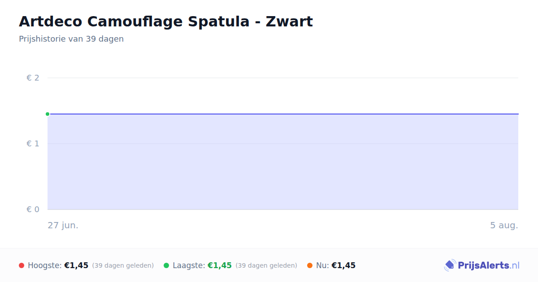
Task: Click the € 0 y-axis label
Action: (x=33, y=209)
